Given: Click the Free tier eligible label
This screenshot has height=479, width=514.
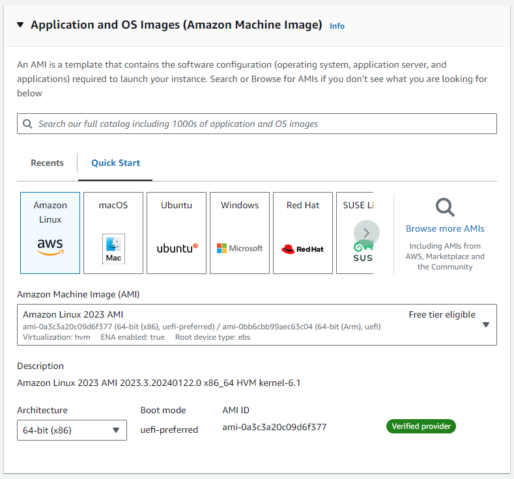Looking at the screenshot, I should click(x=442, y=314).
